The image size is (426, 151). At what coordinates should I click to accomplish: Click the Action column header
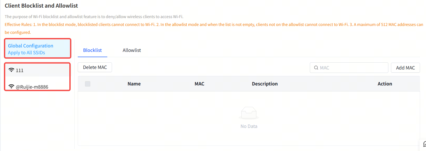point(385,84)
